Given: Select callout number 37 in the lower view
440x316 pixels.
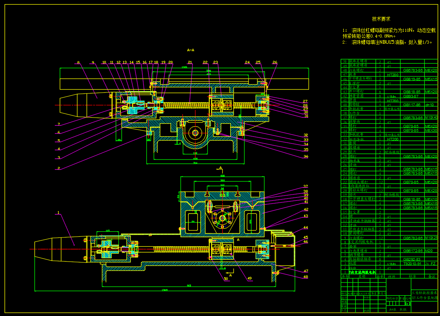Looking at the screenshot, I should point(306,186).
